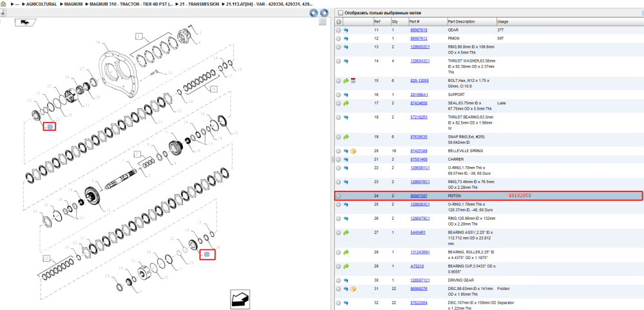
Task: Open AGRICULTURAL breadcrumb item
Action: [41, 4]
